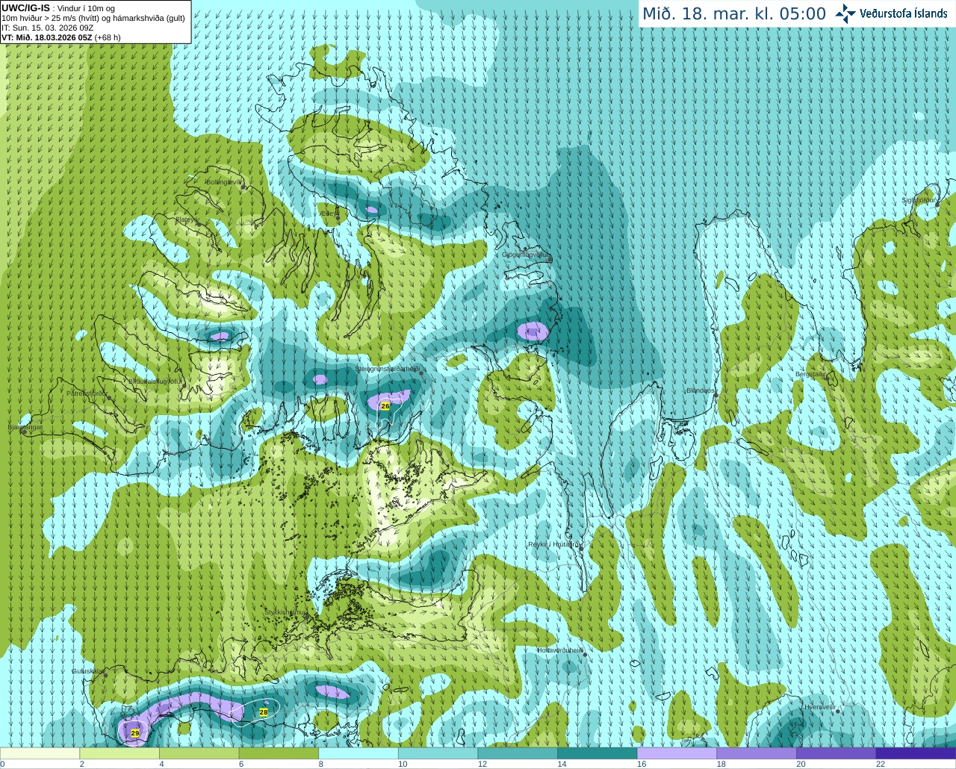Click the 'Reykir í Hrútafirði' place label

click(x=554, y=544)
